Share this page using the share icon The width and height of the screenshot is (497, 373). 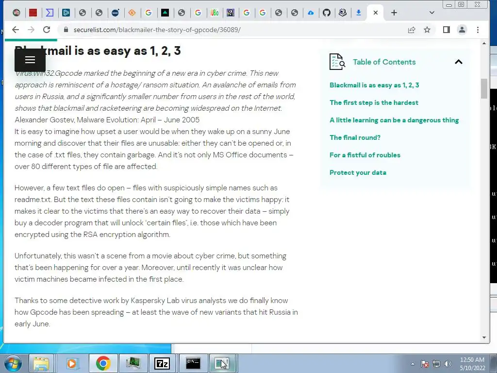coord(412,30)
